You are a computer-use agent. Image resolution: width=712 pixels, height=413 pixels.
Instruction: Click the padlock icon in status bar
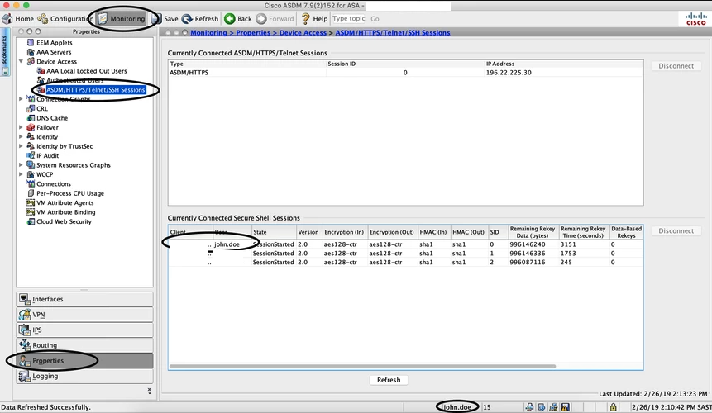[x=613, y=407]
